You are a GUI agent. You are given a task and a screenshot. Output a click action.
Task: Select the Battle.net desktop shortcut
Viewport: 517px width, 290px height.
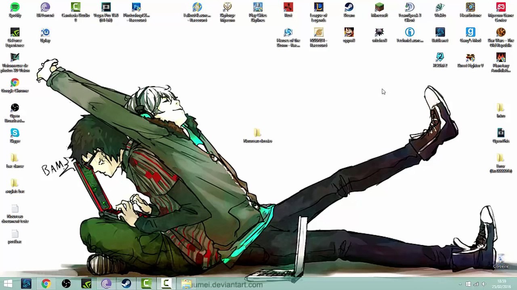coord(440,35)
